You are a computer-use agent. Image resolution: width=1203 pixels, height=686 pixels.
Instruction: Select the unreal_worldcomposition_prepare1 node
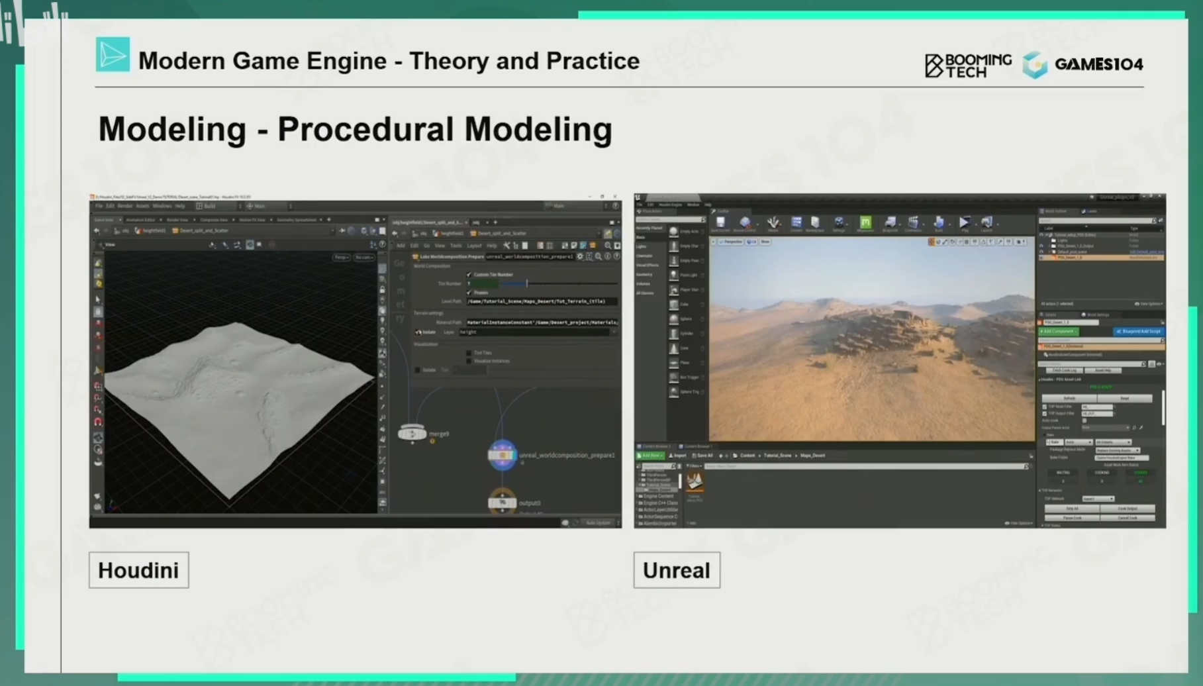tap(502, 455)
